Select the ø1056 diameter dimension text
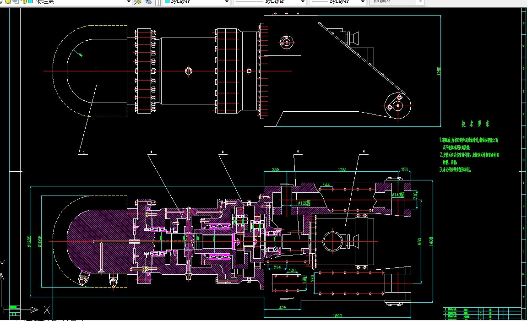 [40, 241]
